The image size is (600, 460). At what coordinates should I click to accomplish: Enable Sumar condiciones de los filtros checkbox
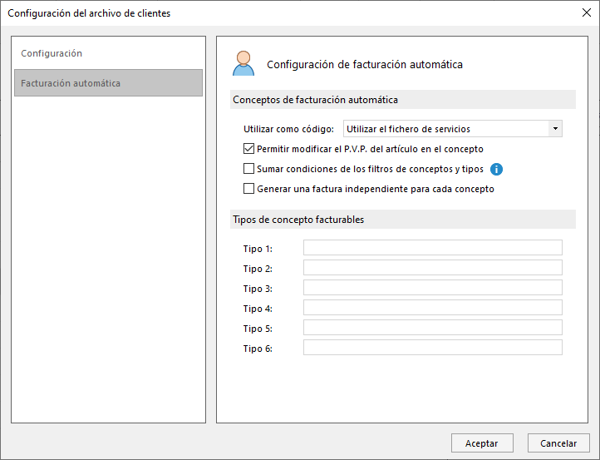[248, 169]
